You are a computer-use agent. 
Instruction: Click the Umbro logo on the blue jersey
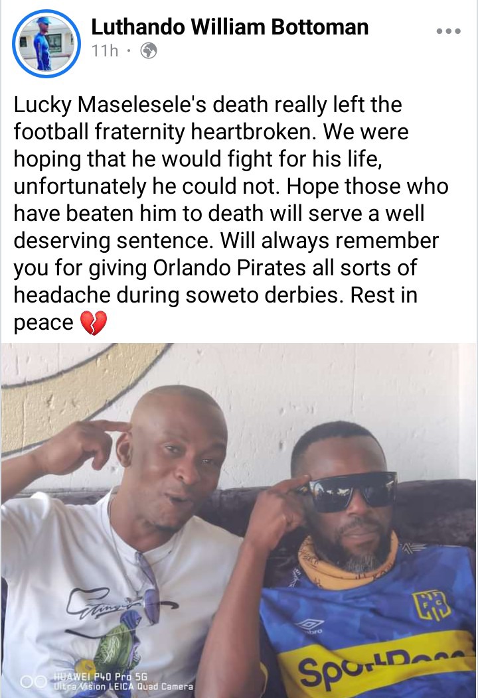point(311,625)
